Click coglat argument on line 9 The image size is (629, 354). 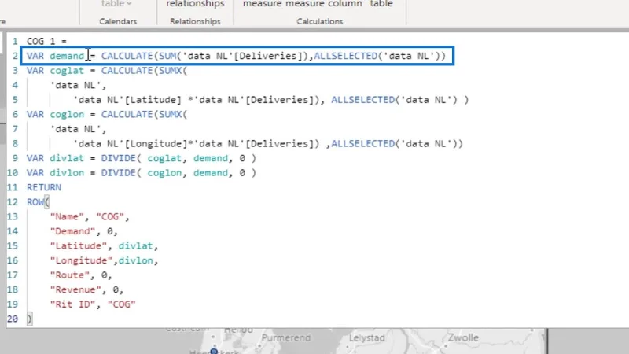(x=164, y=158)
